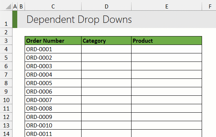The width and height of the screenshot is (216, 137).
Task: Select cell containing ORD-0002
Action: (53, 57)
